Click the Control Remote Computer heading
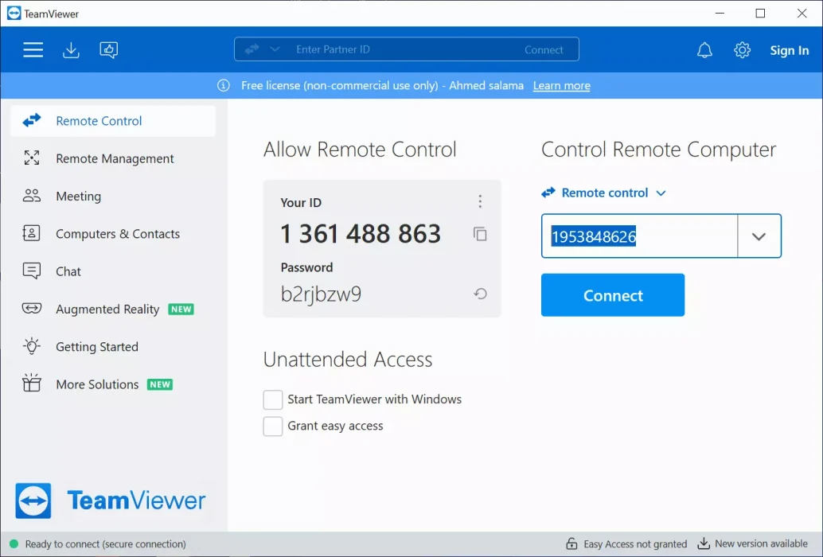The height and width of the screenshot is (557, 823). pyautogui.click(x=658, y=150)
